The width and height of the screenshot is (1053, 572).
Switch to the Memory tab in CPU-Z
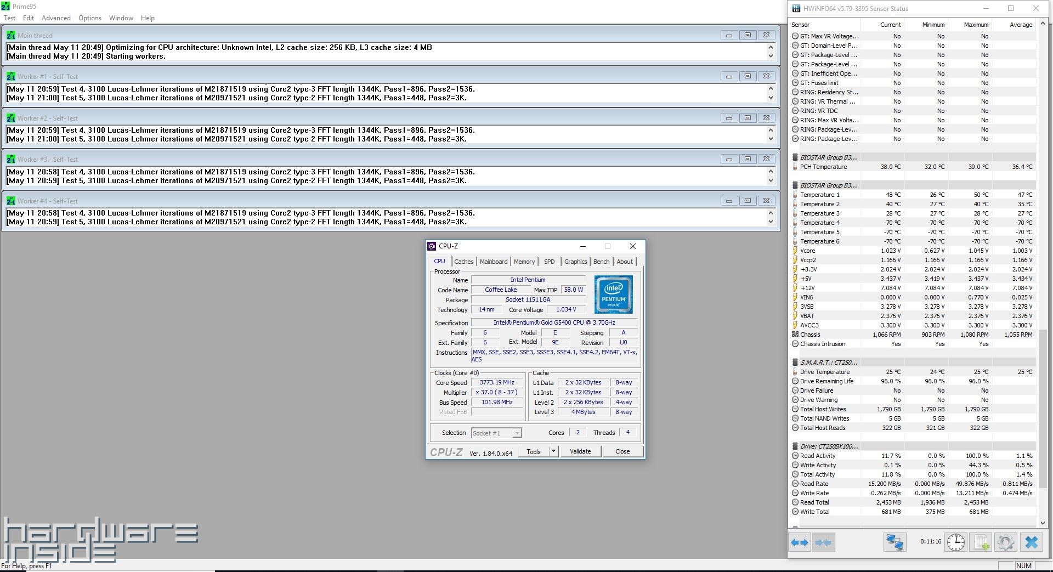click(524, 262)
